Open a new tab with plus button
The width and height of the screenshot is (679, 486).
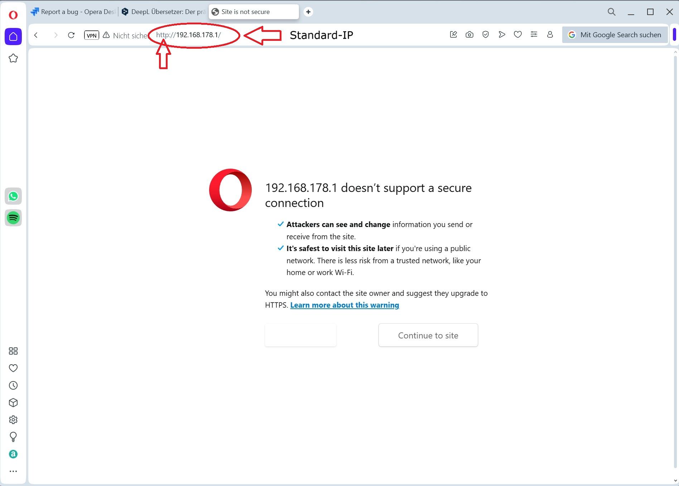coord(308,12)
